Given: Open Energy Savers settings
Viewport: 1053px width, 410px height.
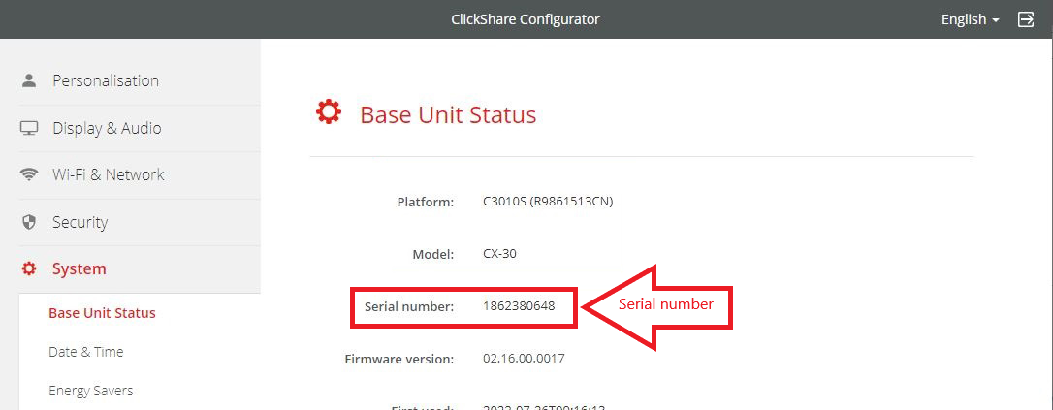Looking at the screenshot, I should point(91,391).
